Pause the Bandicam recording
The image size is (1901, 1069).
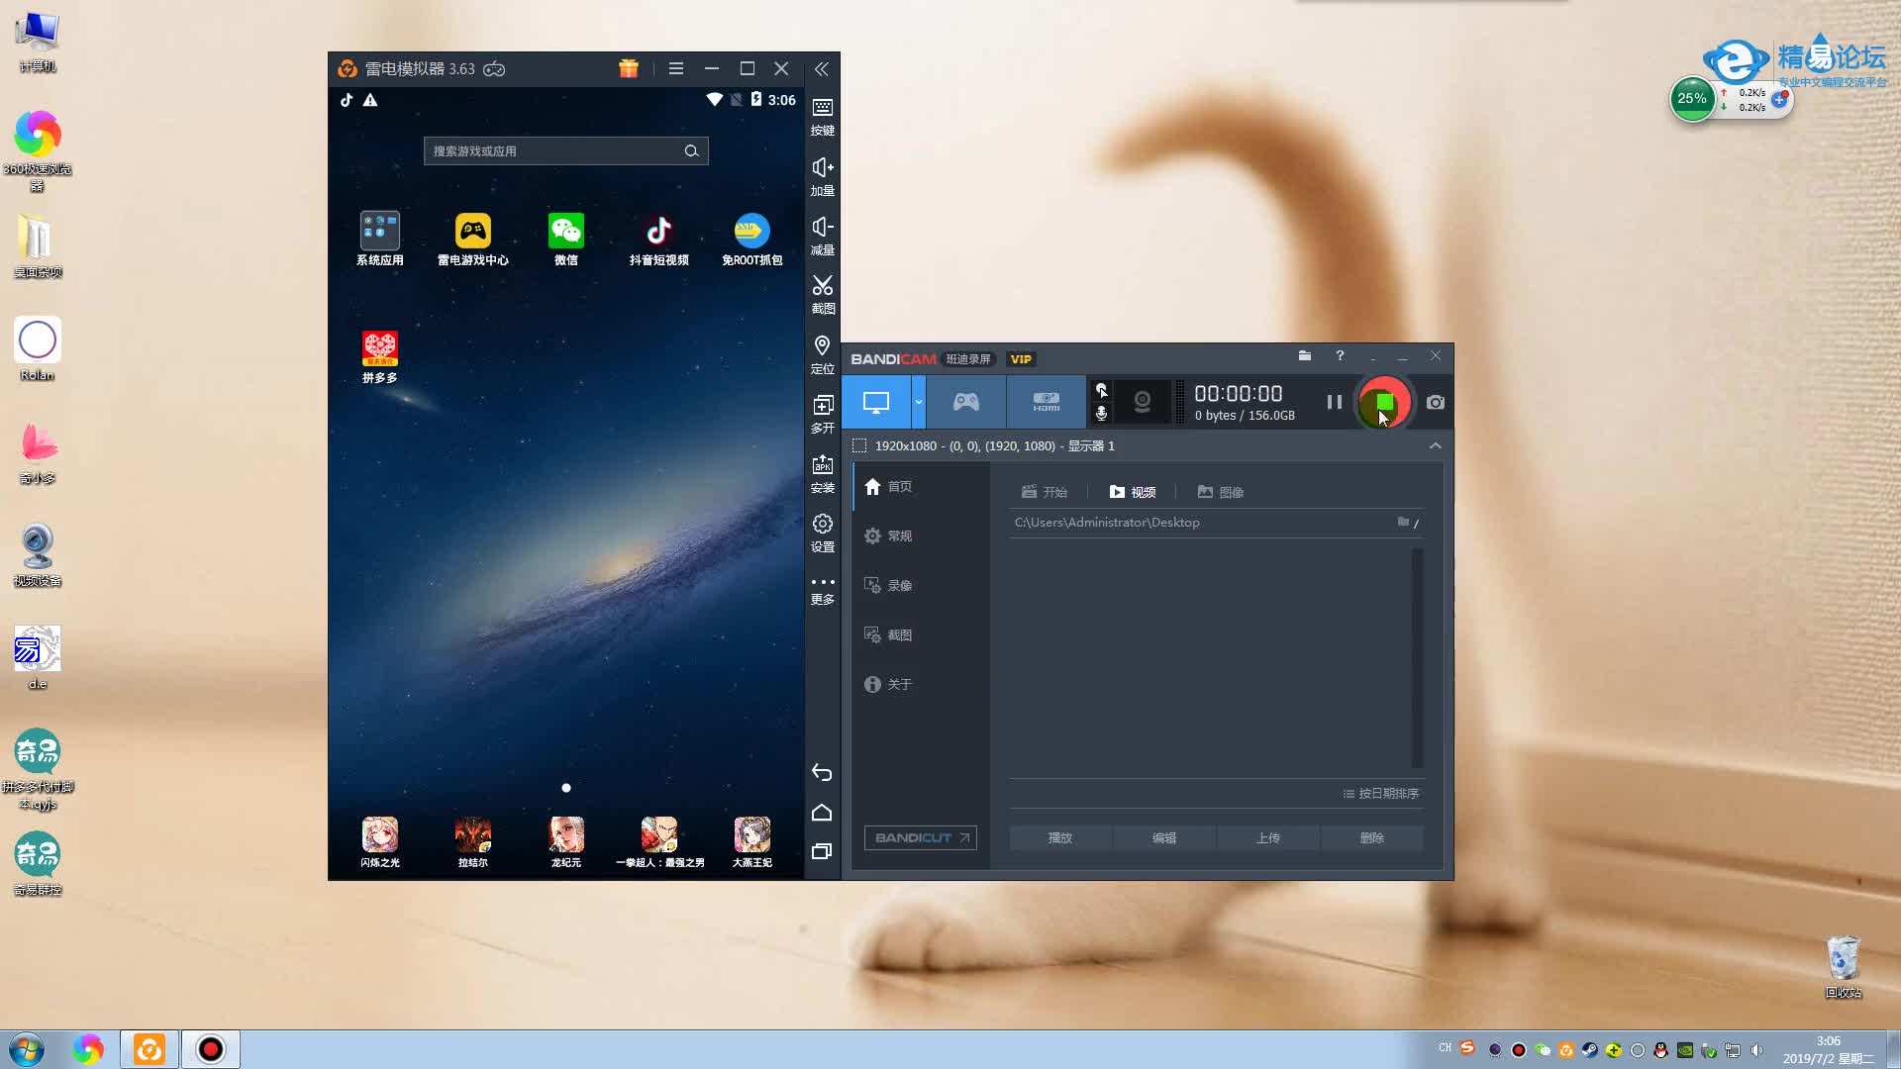click(1335, 402)
